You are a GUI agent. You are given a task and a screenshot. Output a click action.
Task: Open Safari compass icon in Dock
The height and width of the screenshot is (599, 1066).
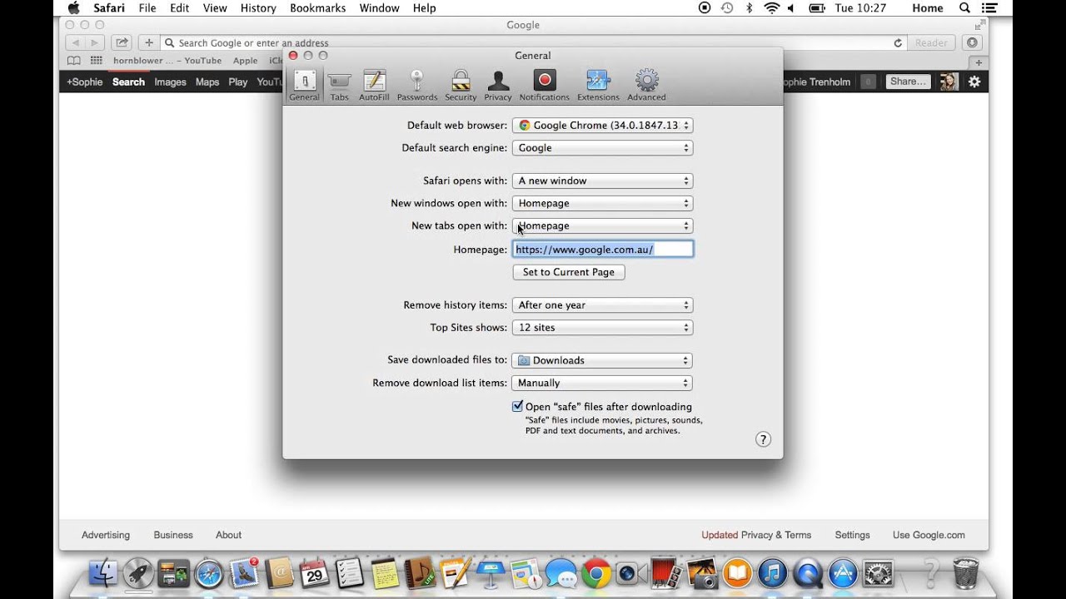point(208,573)
